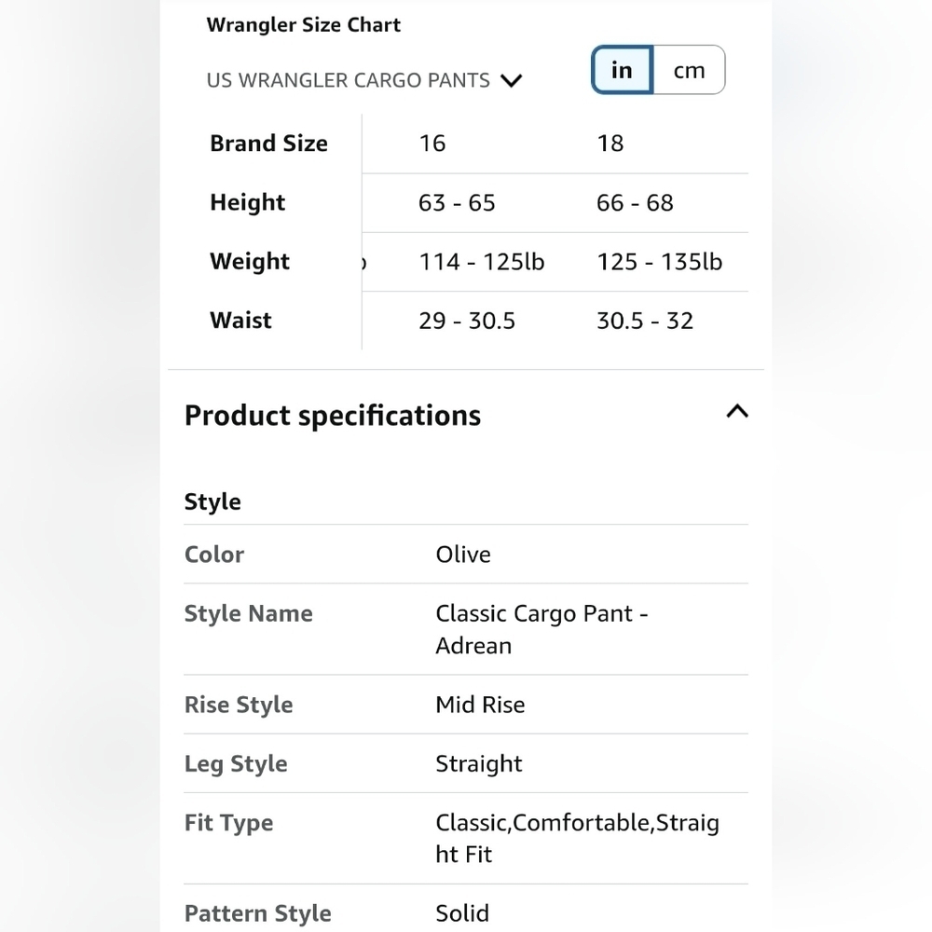Viewport: 932px width, 932px height.
Task: Collapse the Product specifications section
Action: coord(737,411)
